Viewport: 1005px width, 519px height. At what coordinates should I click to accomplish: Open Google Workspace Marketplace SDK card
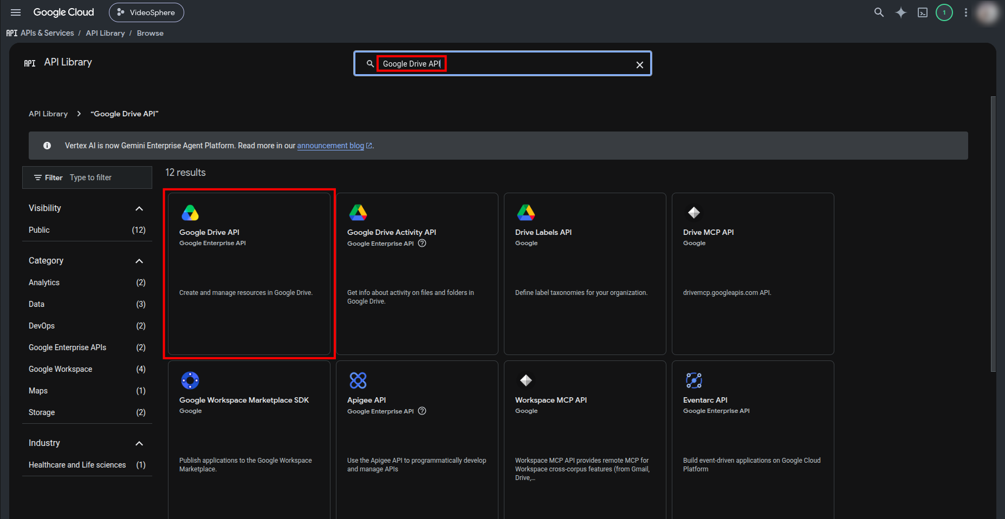click(249, 440)
